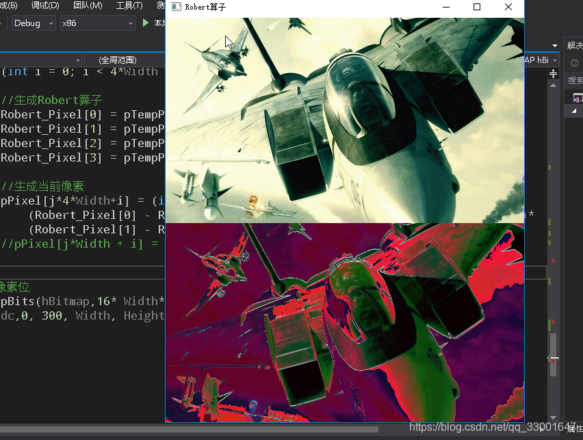Click the editor scrollbar down arrow
583x440 pixels.
pos(554,417)
